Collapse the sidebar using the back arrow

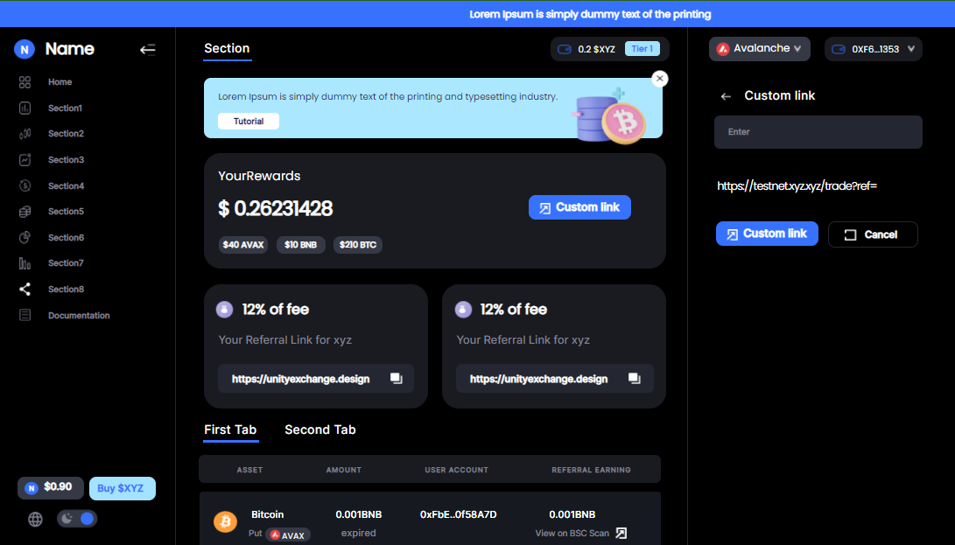tap(148, 49)
